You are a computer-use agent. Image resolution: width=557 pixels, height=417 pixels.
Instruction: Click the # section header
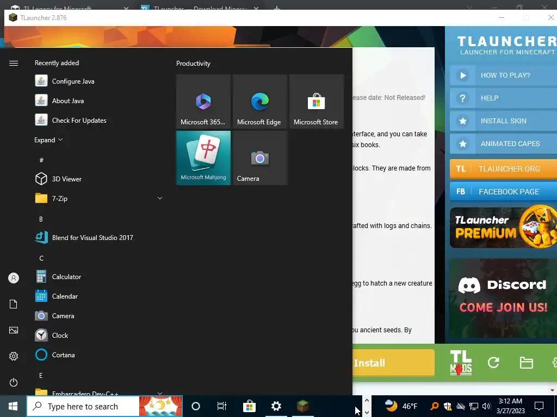tap(41, 160)
